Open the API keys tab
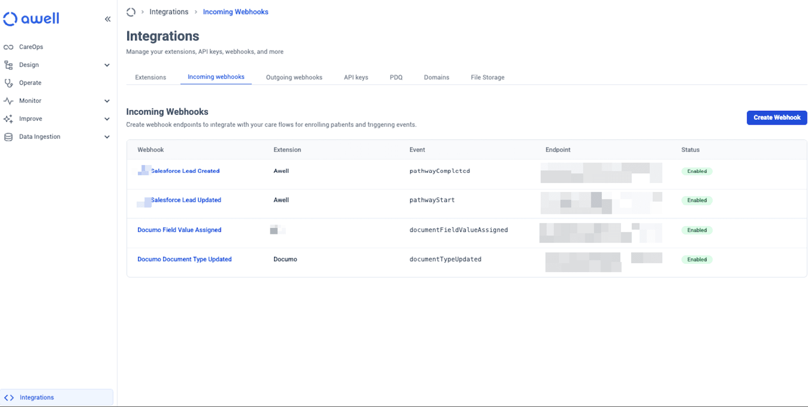Viewport: 808px width, 407px height. [356, 77]
